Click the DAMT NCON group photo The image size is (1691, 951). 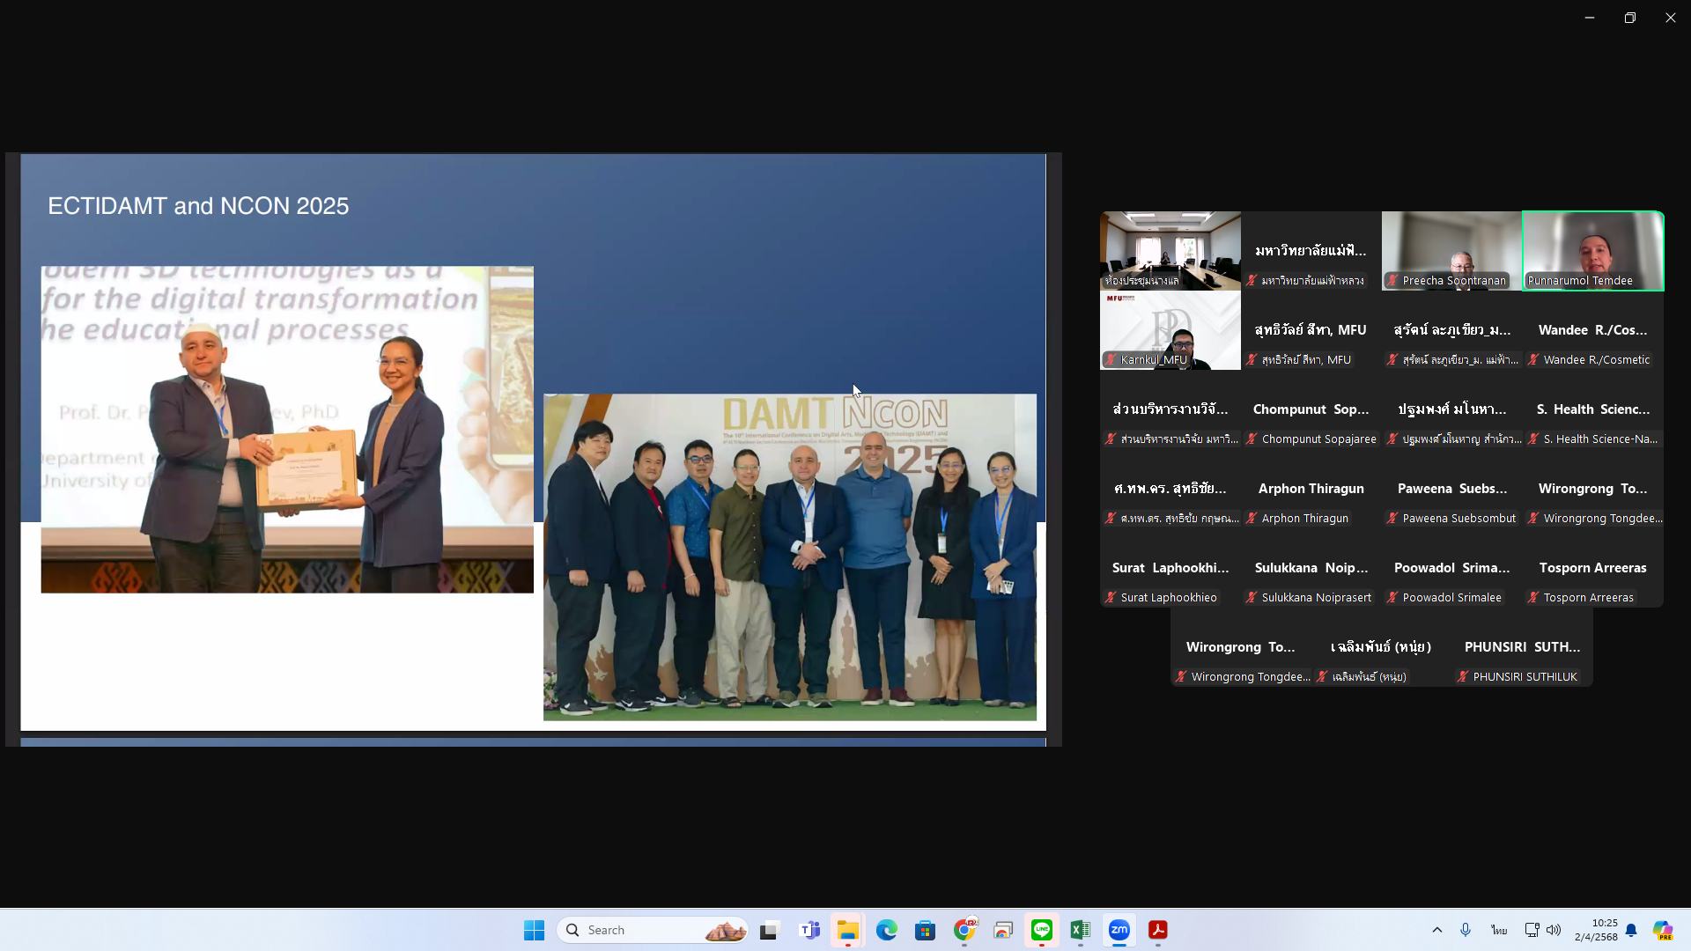pos(790,557)
